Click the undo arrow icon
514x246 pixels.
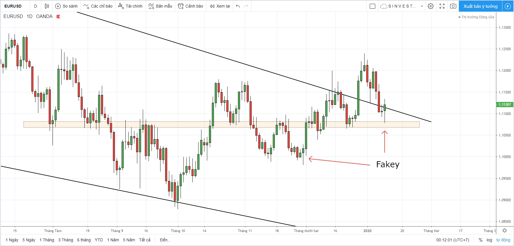(x=238, y=6)
